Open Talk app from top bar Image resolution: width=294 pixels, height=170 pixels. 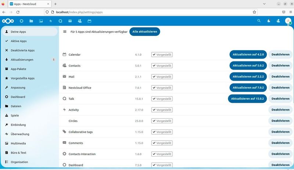pyautogui.click(x=60, y=21)
